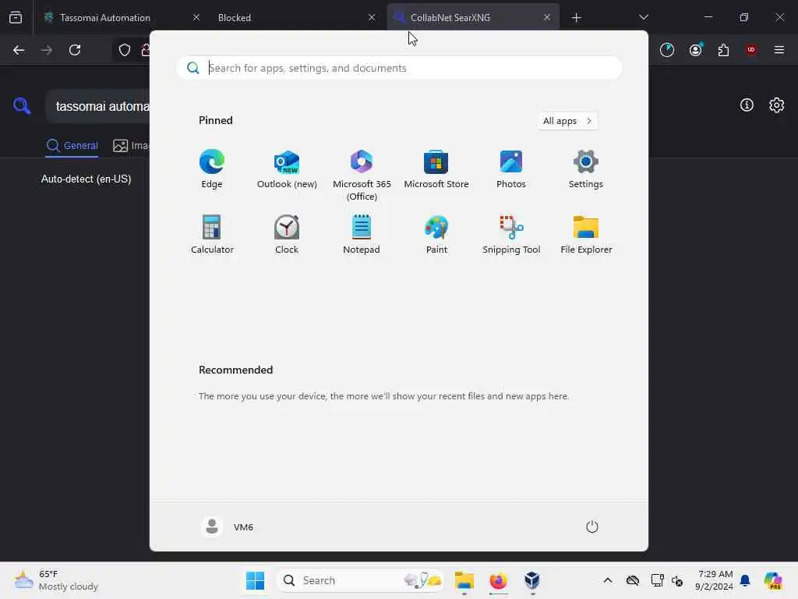Open the clock and date flyout
This screenshot has height=599, width=798.
[714, 580]
